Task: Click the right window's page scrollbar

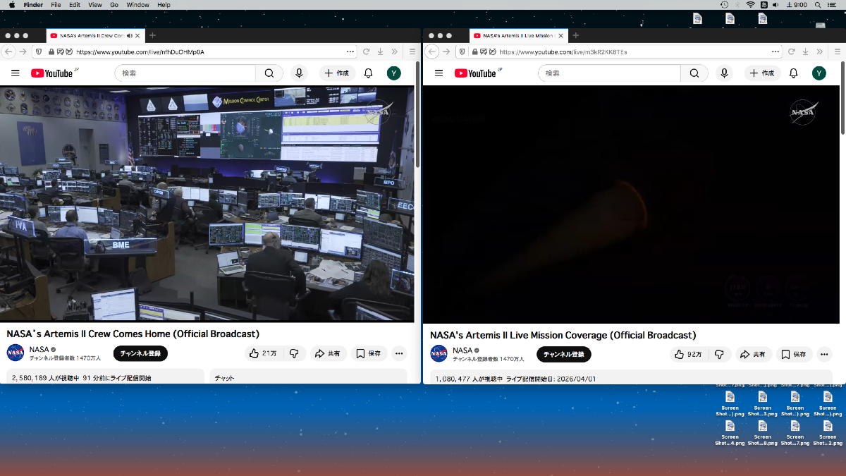Action: coord(842,96)
